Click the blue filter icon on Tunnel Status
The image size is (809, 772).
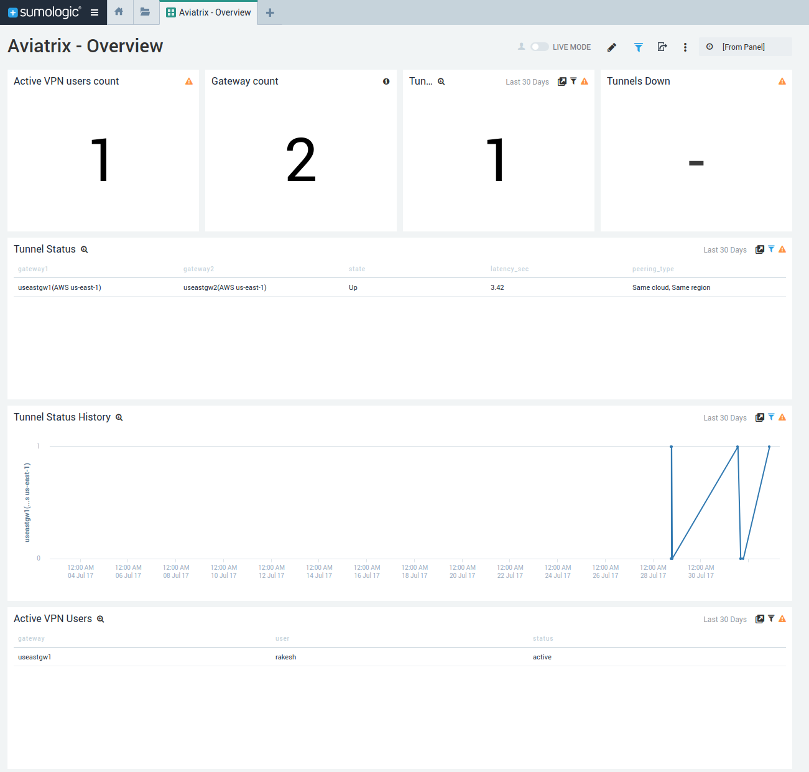(x=771, y=249)
